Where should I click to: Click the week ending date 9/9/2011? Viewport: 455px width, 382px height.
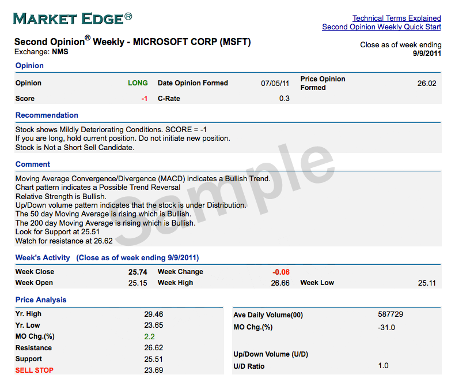(x=427, y=54)
